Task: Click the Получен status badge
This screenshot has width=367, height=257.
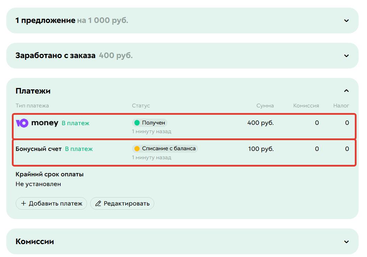Action: pos(150,123)
